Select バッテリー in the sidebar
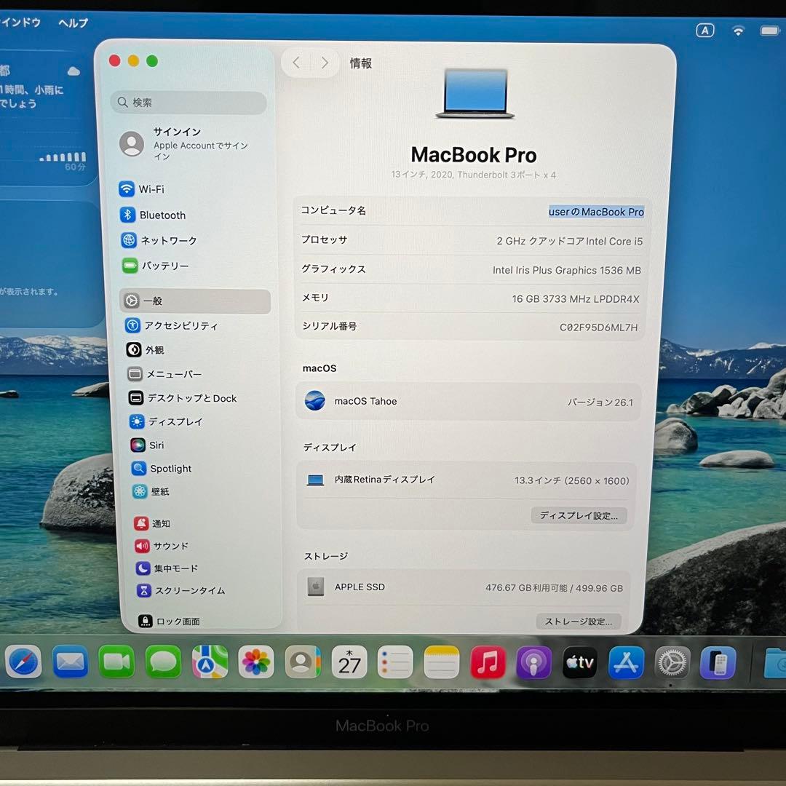786x786 pixels. pyautogui.click(x=156, y=266)
